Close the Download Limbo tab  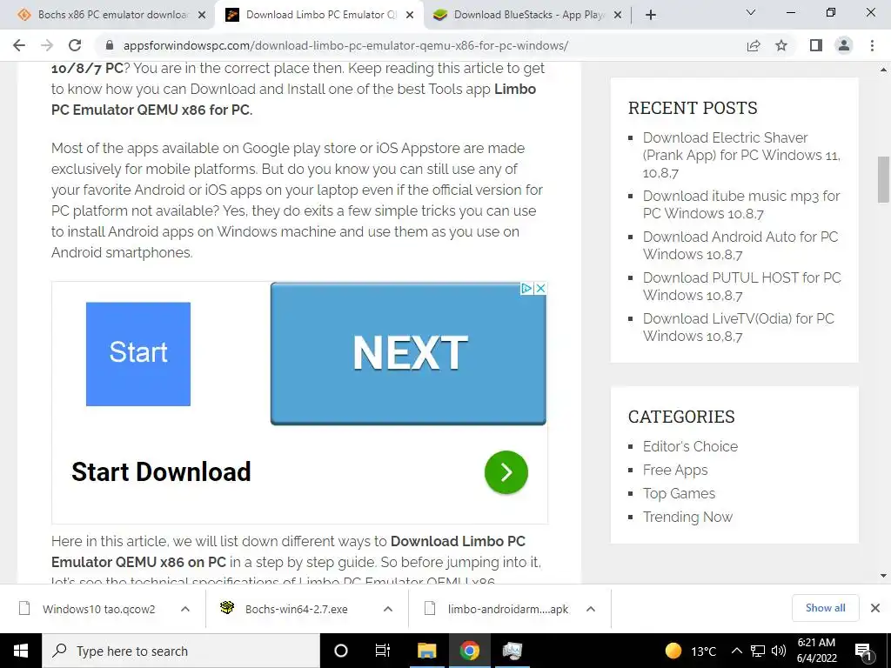point(410,15)
